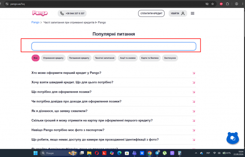
Task: Call the +38 044 337 0 337 phone button
Action: coord(72,13)
